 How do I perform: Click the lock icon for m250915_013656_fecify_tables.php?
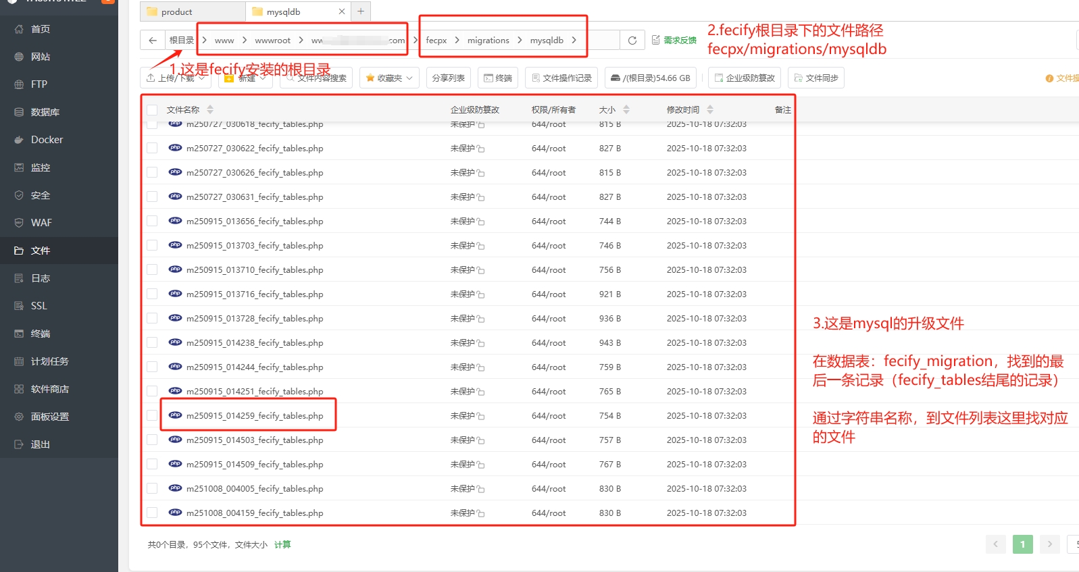point(480,222)
